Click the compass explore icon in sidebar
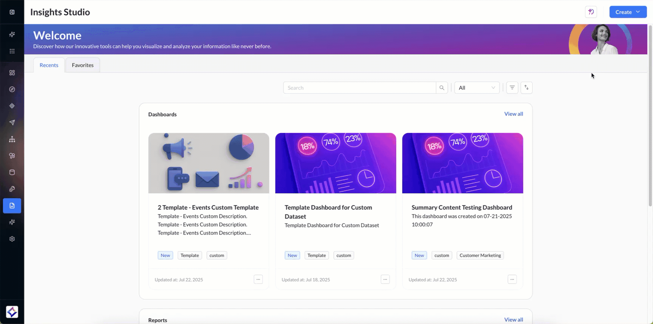The image size is (653, 324). tap(12, 89)
